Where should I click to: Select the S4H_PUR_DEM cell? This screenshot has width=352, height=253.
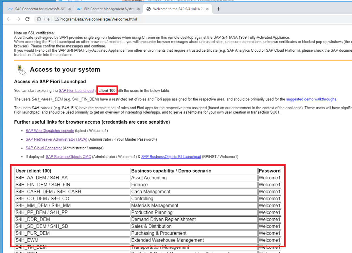click(x=72, y=233)
